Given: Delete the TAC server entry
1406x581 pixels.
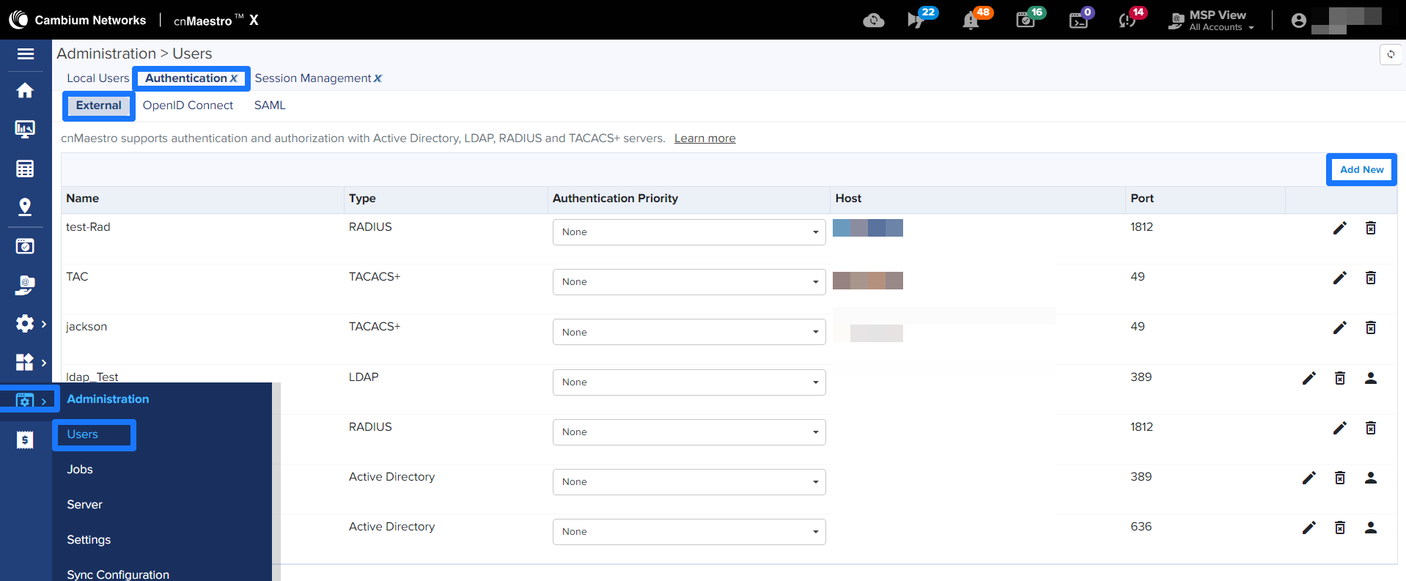Looking at the screenshot, I should 1370,278.
